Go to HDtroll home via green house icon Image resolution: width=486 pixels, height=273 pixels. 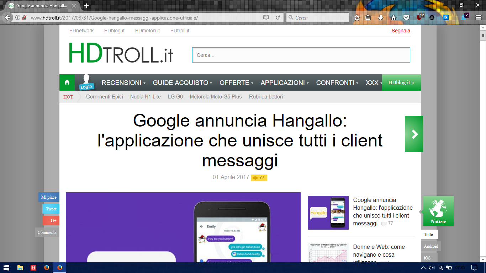click(67, 82)
